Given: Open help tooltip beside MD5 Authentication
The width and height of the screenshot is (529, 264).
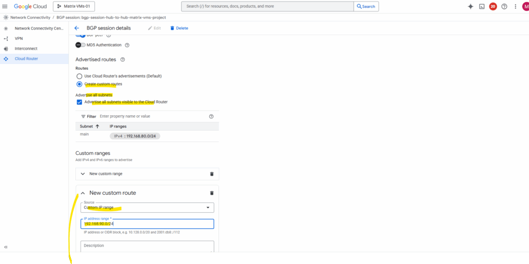Looking at the screenshot, I should tap(127, 45).
